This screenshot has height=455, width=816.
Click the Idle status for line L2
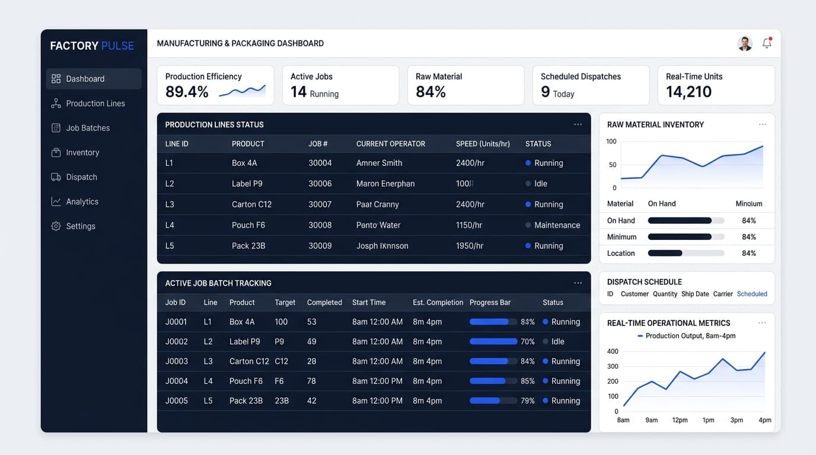click(x=536, y=184)
